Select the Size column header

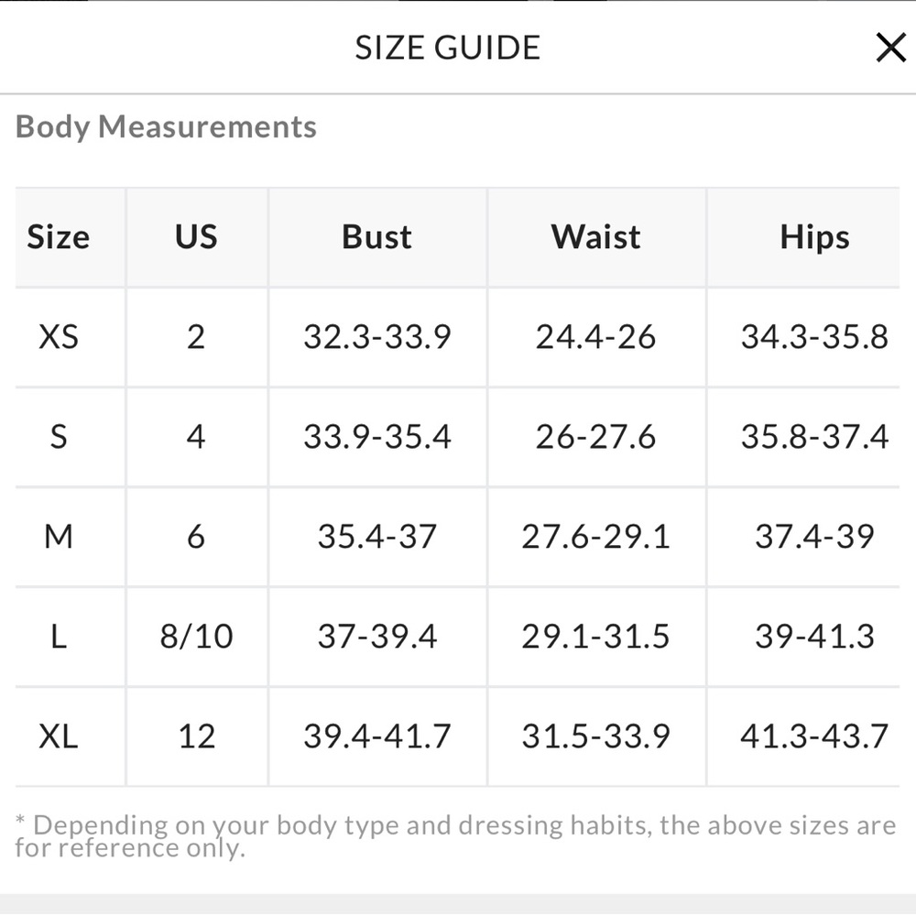(x=59, y=237)
